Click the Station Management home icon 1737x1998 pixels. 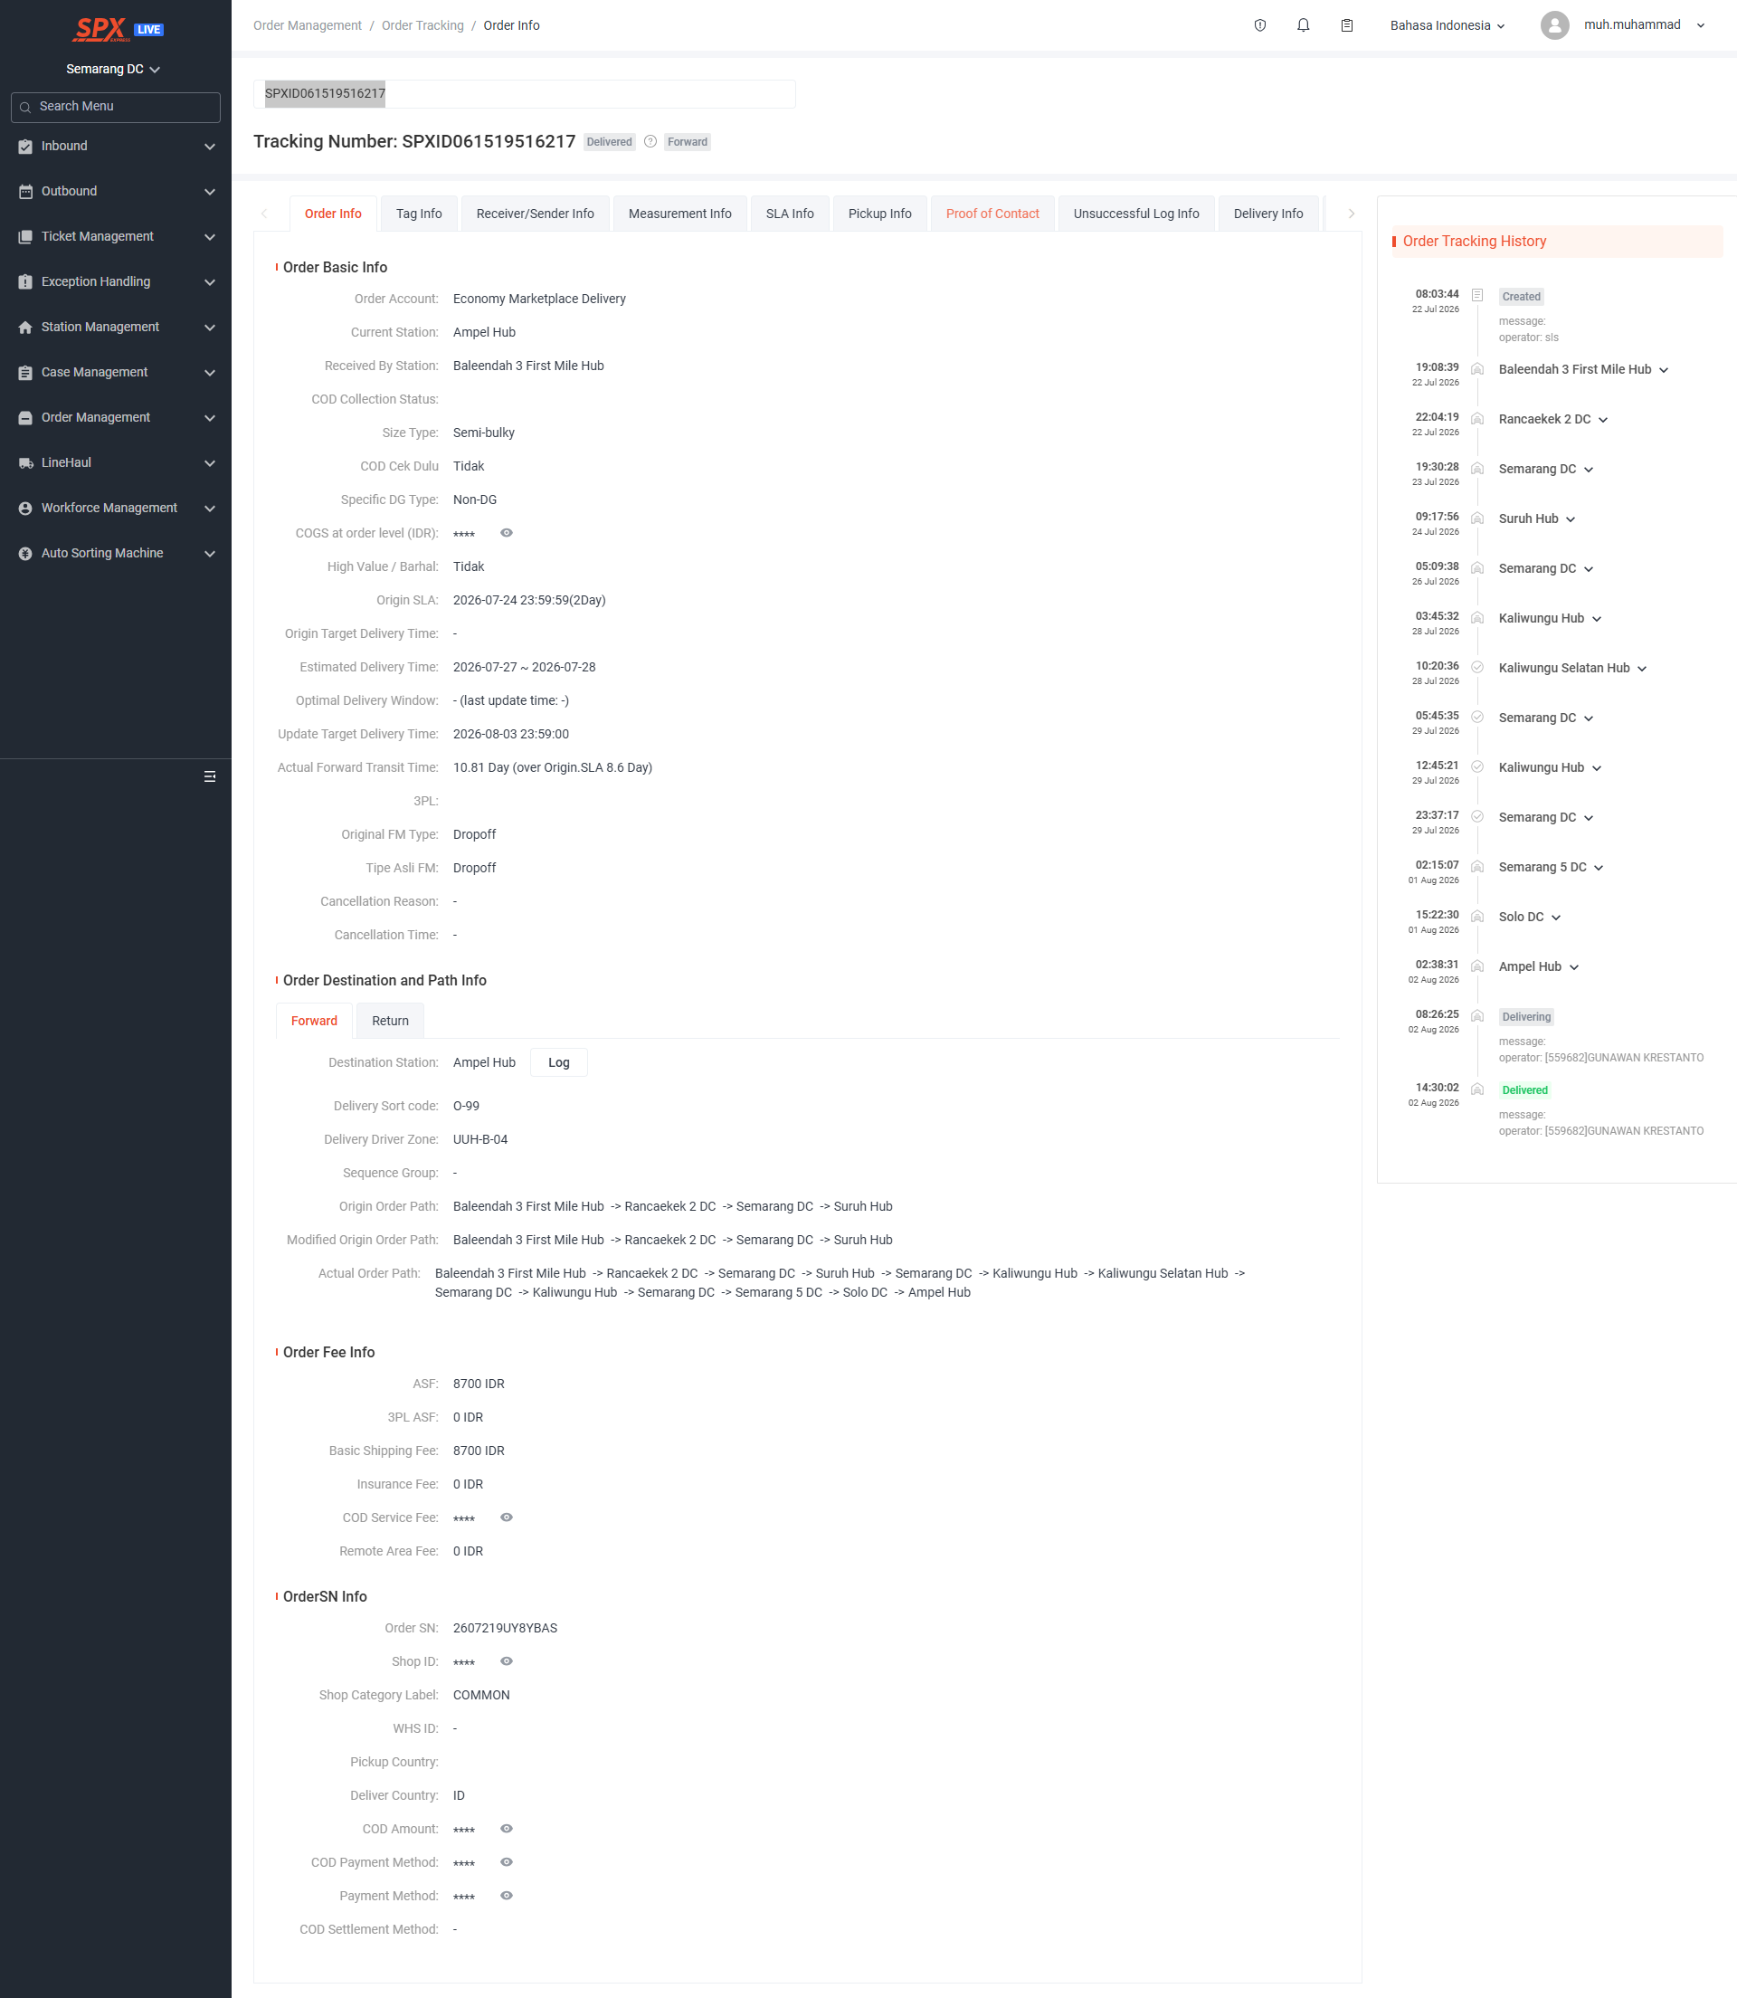25,328
